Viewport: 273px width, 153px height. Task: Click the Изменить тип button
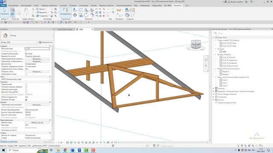[x=46, y=42]
